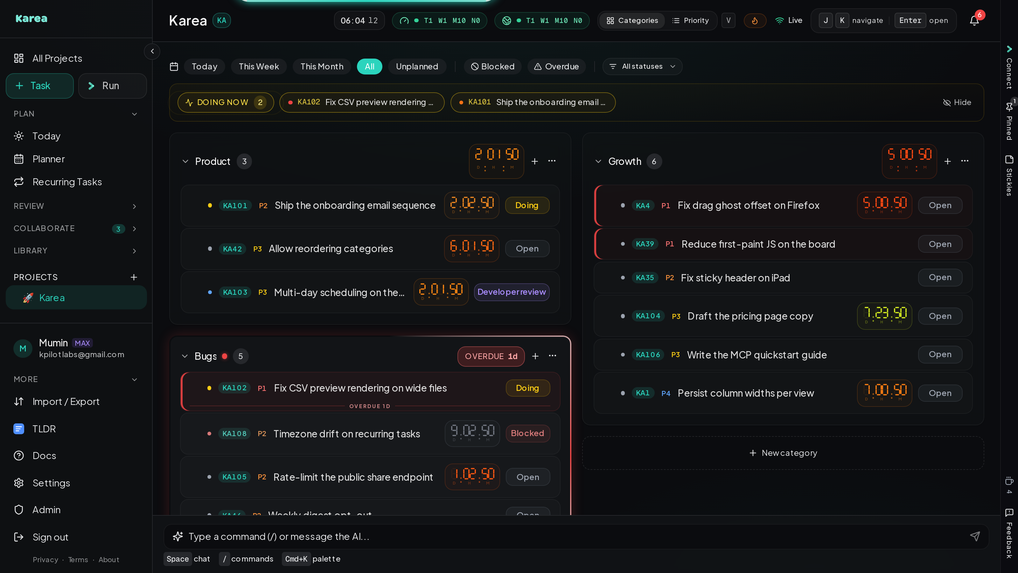Switch to Categories view
The height and width of the screenshot is (573, 1018).
click(x=632, y=21)
